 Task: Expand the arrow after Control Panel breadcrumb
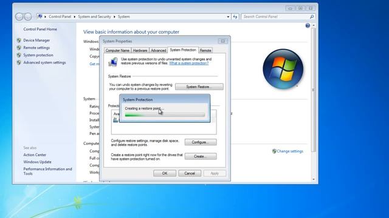[74, 17]
